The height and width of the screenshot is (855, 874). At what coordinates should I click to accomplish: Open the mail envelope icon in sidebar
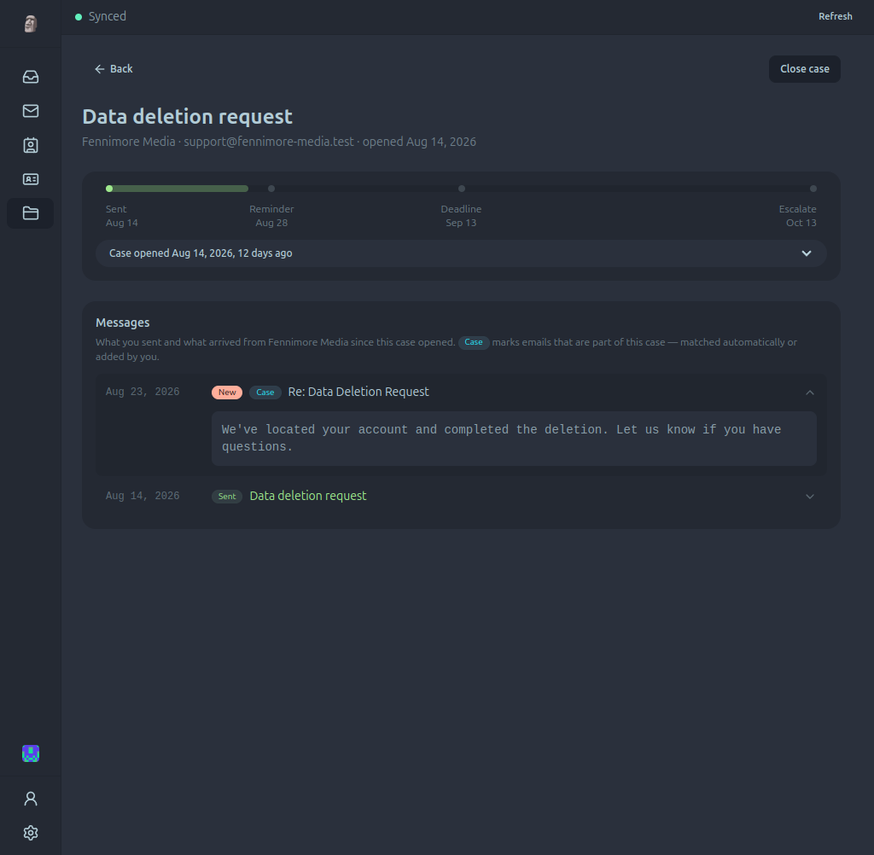31,111
